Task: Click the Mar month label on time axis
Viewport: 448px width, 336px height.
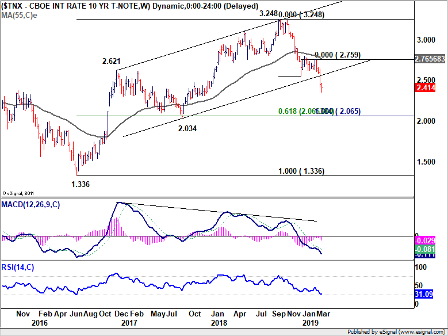Action: [323, 314]
